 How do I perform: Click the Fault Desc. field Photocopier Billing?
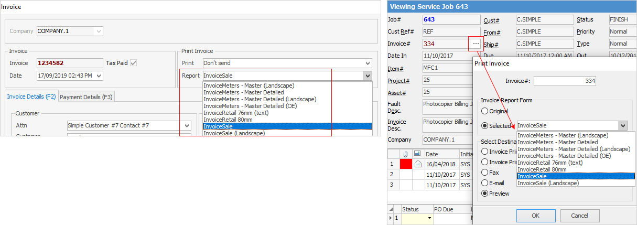coord(448,106)
